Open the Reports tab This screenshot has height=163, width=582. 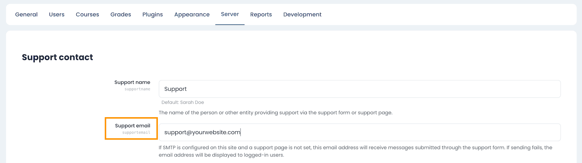point(261,15)
